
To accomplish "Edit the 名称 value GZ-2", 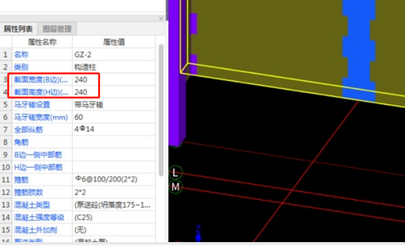I will click(x=114, y=55).
